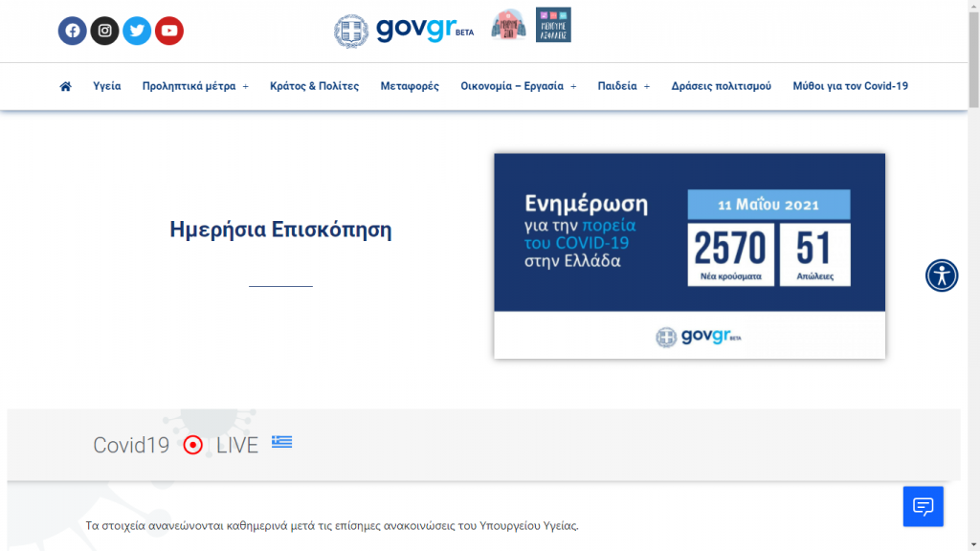
Task: Click the Ημερήσια Επισκόπηση heading
Action: pos(280,230)
